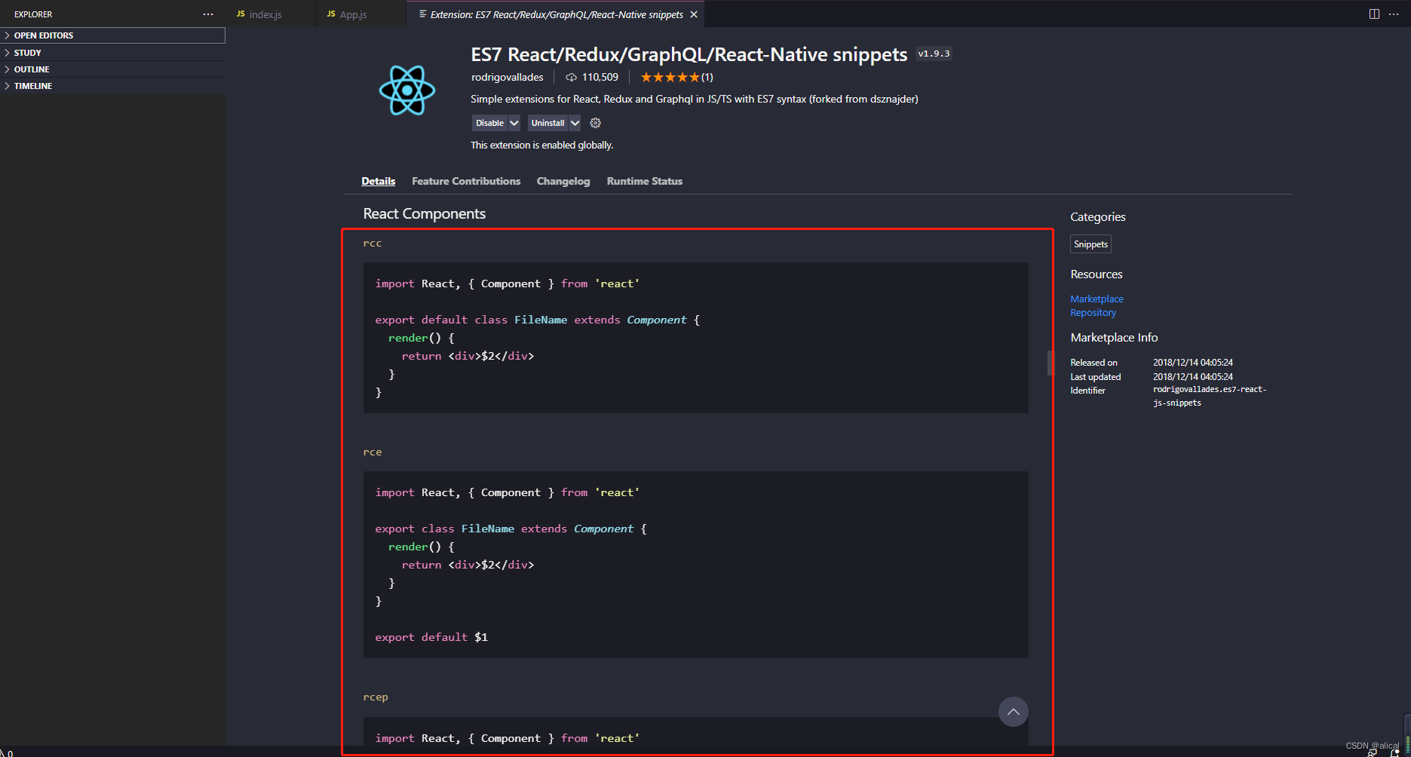
Task: Disable the extension
Action: [x=489, y=123]
